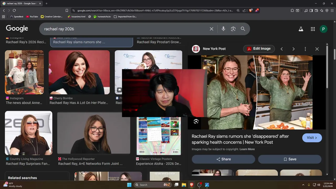Open the Speedtest bookmark
Viewport: 336px width, 189px height.
coord(17,17)
